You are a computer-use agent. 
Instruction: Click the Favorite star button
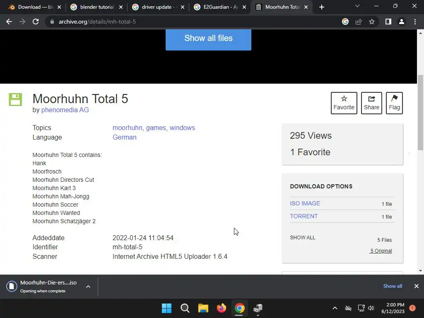click(344, 103)
